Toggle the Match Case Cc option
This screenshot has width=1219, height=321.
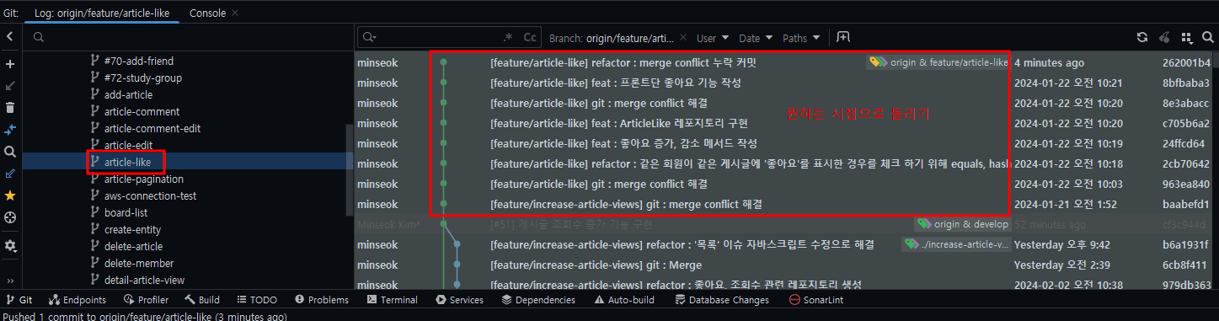530,37
